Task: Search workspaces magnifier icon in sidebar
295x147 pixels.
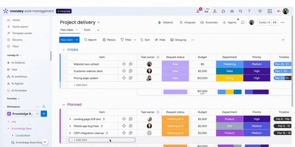Action: [44, 107]
